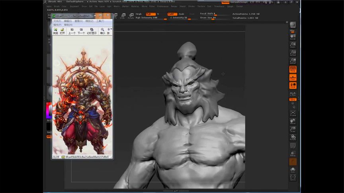Toggle Persp perspective mode button
Screen dimensions: 344x193
(x=293, y=69)
